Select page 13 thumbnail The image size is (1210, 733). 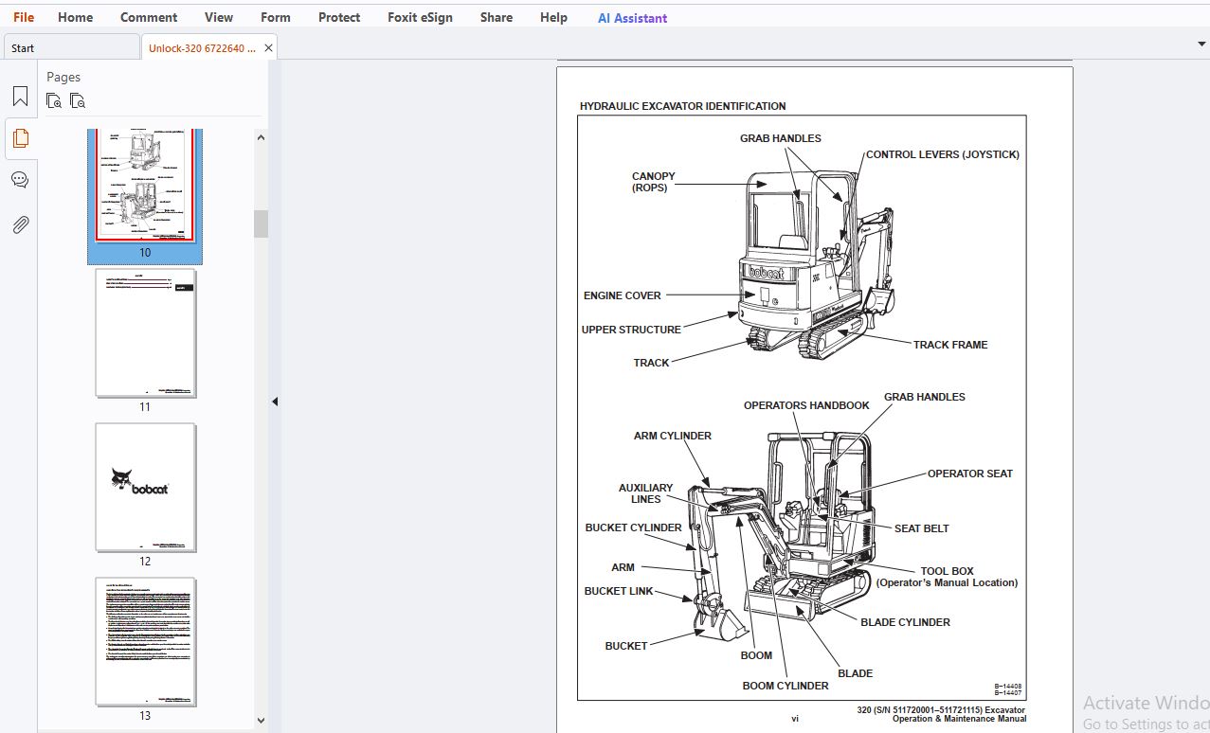click(x=145, y=642)
